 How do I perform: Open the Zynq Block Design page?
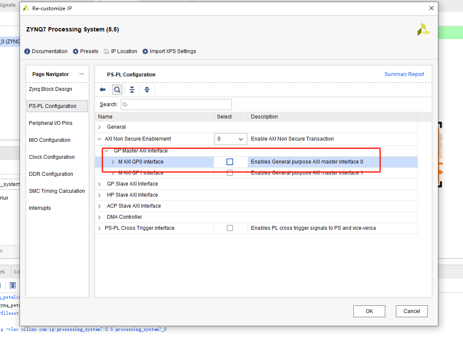click(x=51, y=89)
